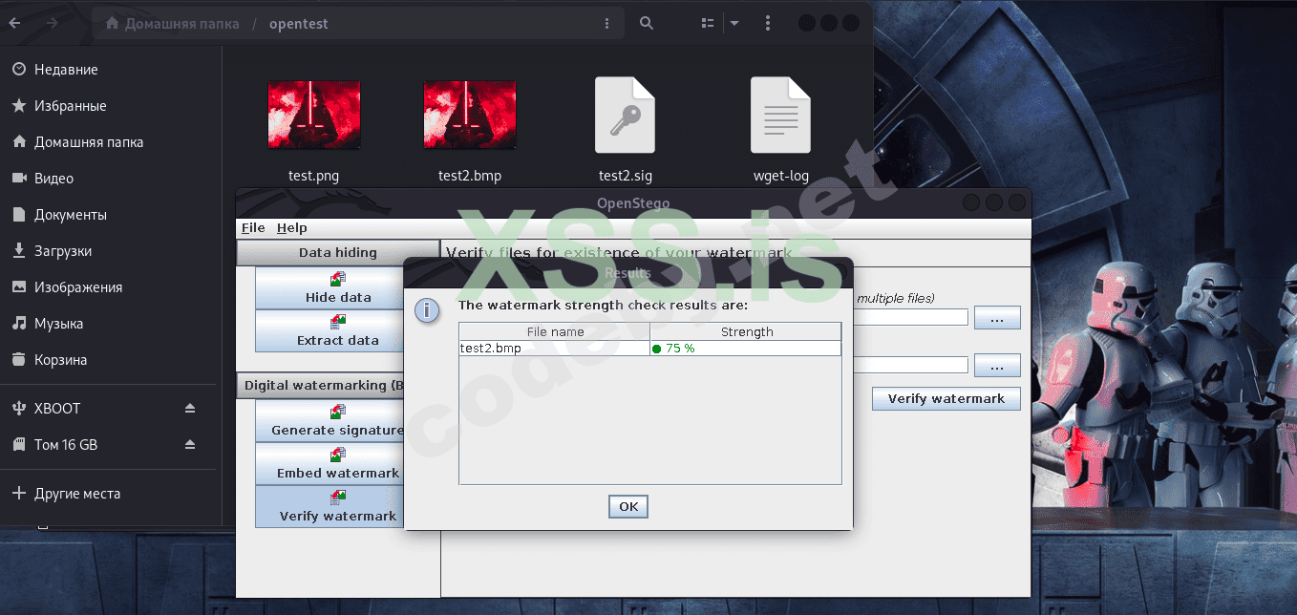Viewport: 1297px width, 615px height.
Task: Open Избранные in the sidebar
Action: tap(111, 106)
